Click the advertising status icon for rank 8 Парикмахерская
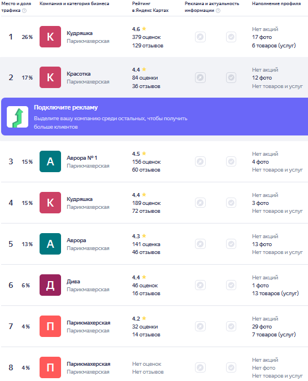 pyautogui.click(x=200, y=367)
